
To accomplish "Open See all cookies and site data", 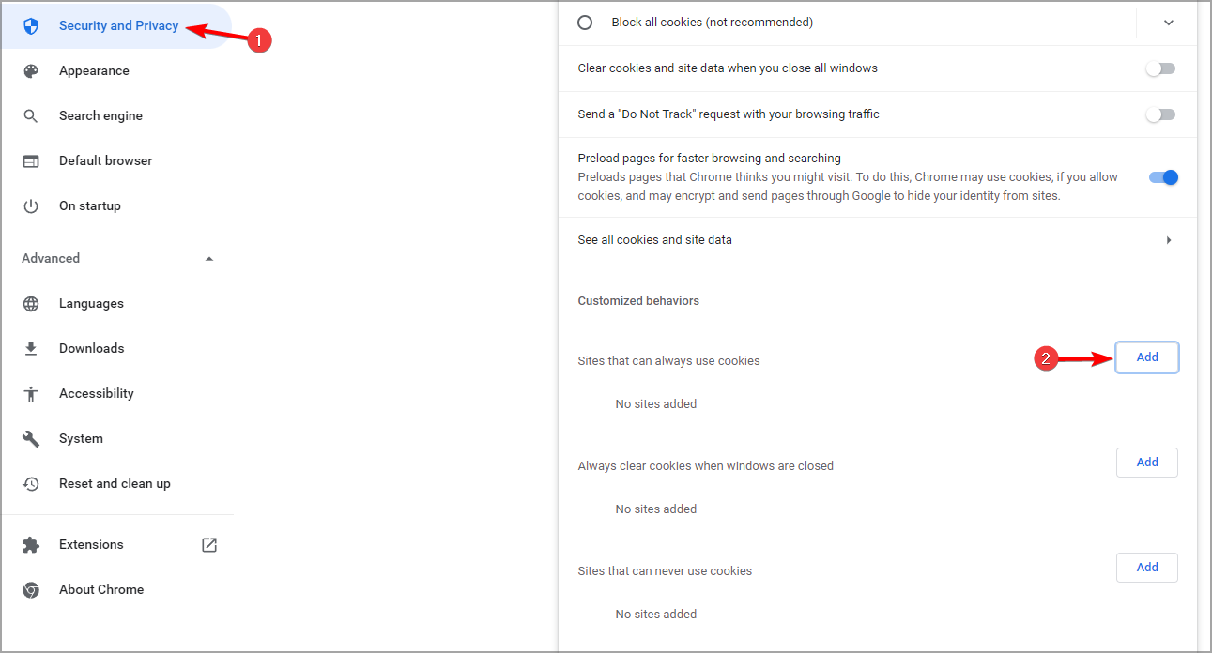I will [877, 240].
